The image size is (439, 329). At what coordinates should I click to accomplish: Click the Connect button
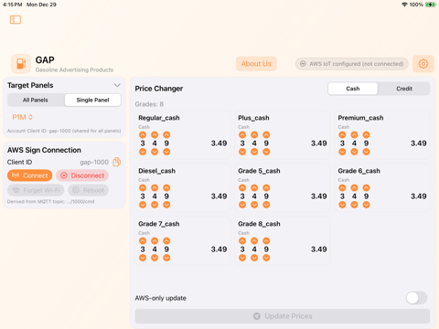pyautogui.click(x=30, y=175)
